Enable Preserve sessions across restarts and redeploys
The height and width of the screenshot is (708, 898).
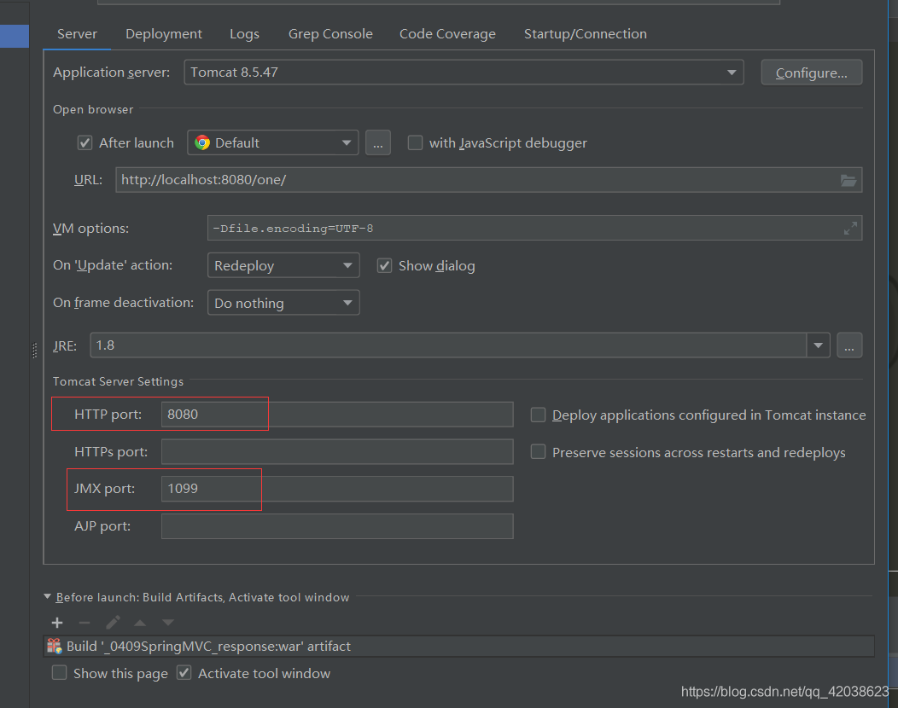click(x=538, y=452)
